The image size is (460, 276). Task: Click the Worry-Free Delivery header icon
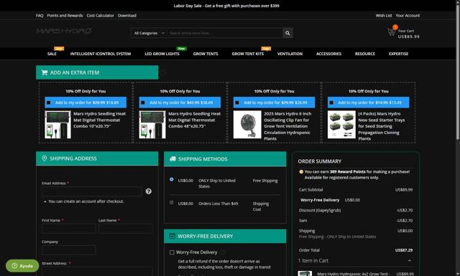(x=172, y=236)
